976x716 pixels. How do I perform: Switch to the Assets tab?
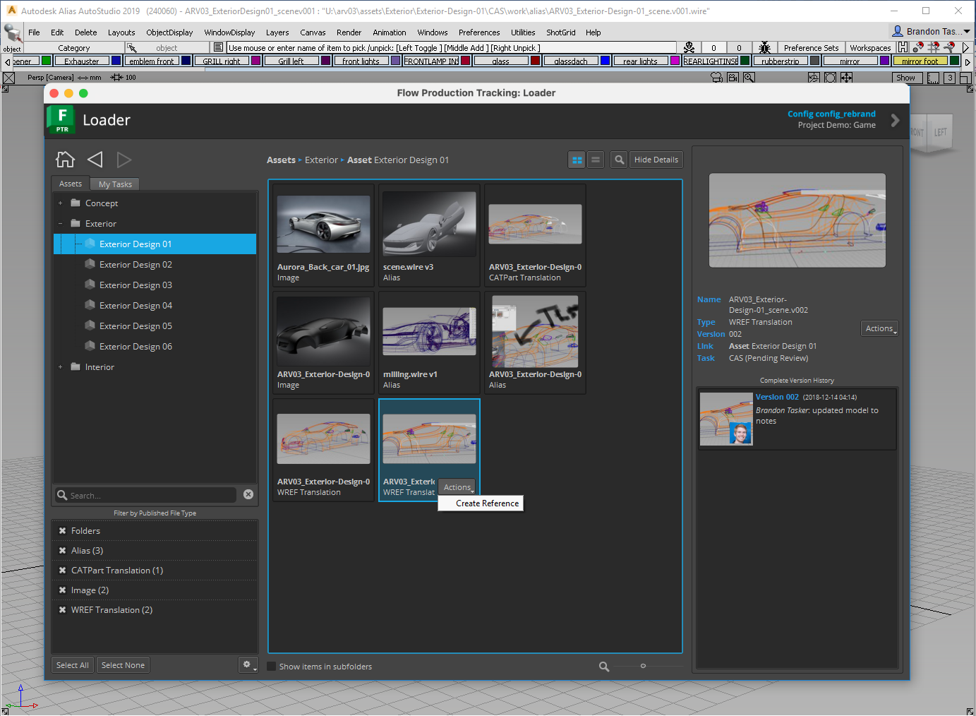(71, 184)
